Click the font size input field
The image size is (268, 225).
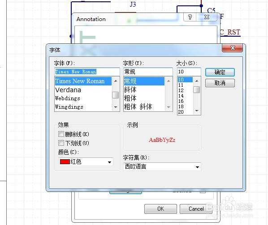pyautogui.click(x=189, y=72)
